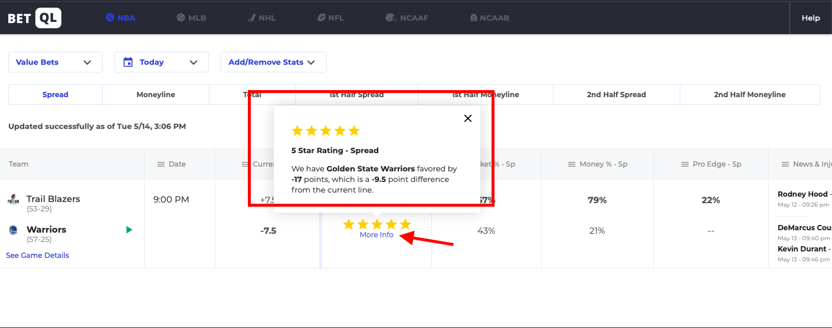Click the 22% Pro Edge value
This screenshot has width=832, height=328.
(x=711, y=200)
